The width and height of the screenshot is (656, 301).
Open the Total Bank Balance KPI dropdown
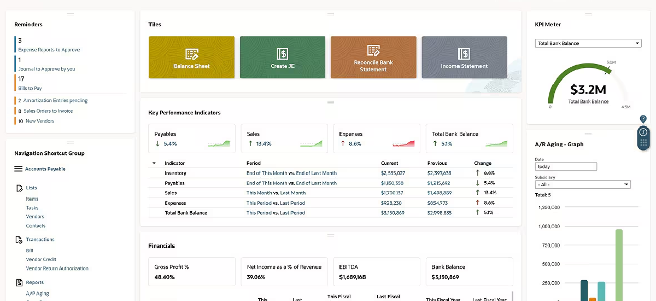588,43
